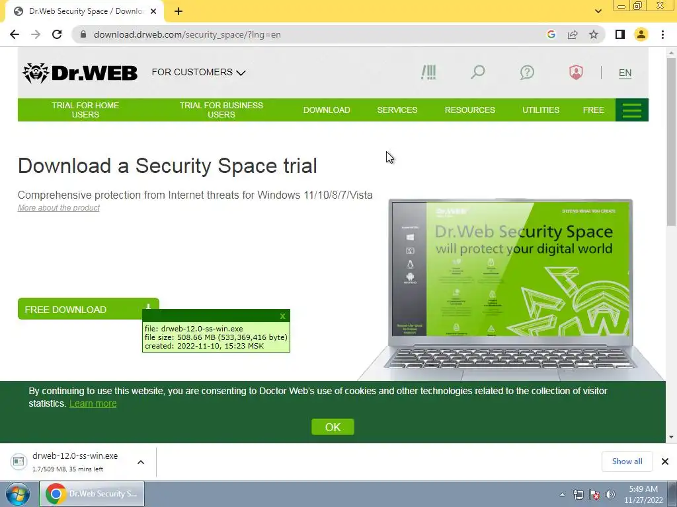The image size is (677, 507).
Task: Toggle the browser side panel icon
Action: click(x=620, y=34)
